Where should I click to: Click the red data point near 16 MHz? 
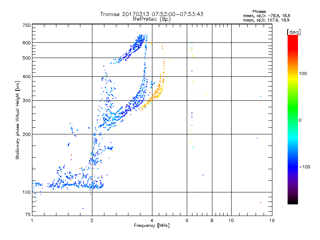(x=261, y=203)
